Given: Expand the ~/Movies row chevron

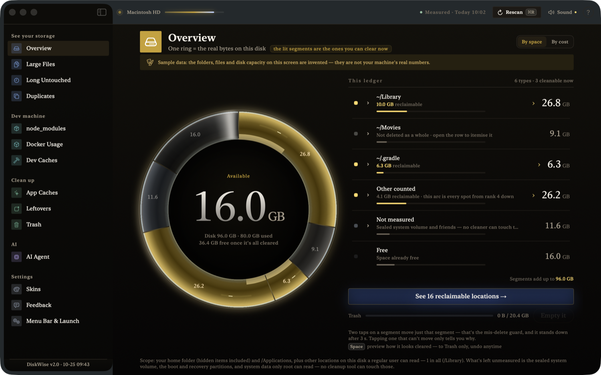Looking at the screenshot, I should (x=368, y=134).
